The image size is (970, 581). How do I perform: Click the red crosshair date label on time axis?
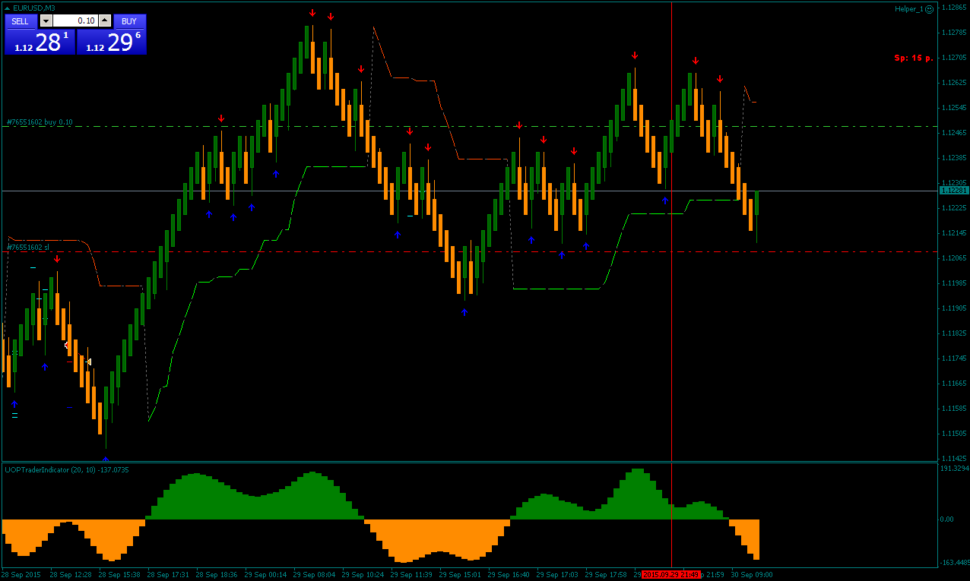(671, 575)
